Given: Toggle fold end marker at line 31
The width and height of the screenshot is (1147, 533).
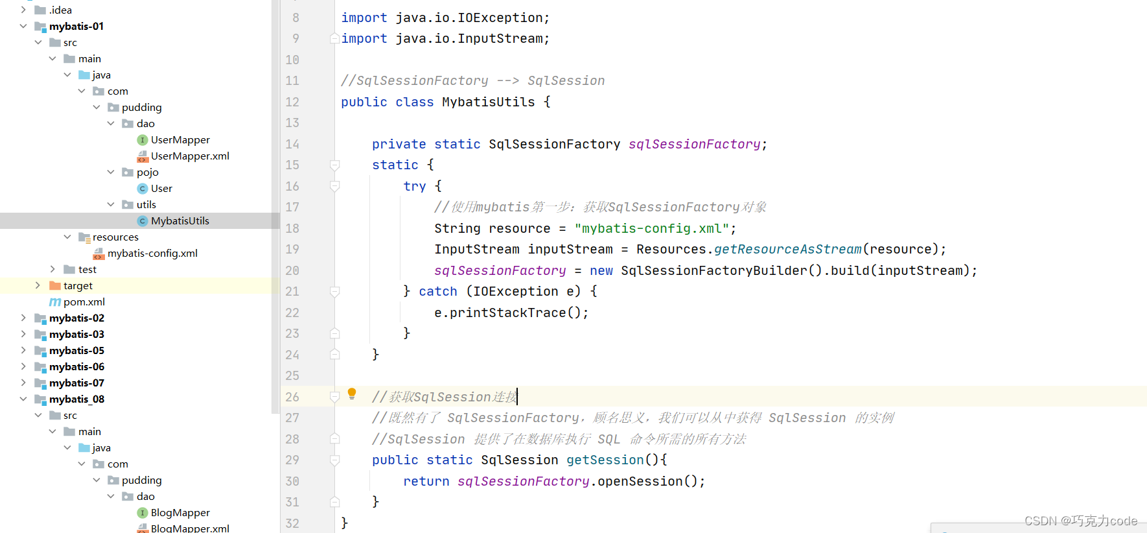Looking at the screenshot, I should point(335,502).
